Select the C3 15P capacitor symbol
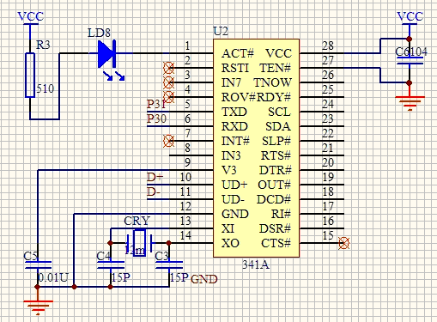The height and width of the screenshot is (322, 437). point(169,265)
